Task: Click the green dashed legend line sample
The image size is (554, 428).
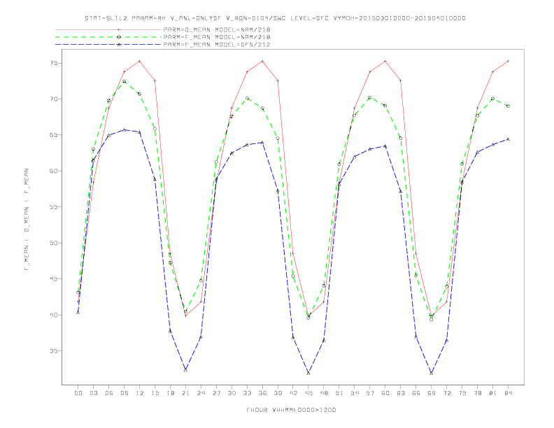Action: [x=108, y=37]
